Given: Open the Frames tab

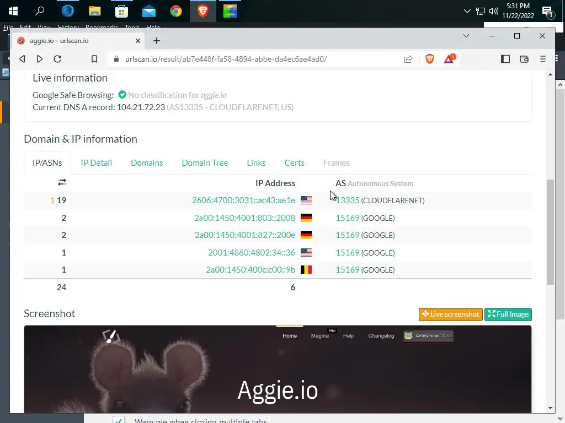Looking at the screenshot, I should click(x=336, y=163).
